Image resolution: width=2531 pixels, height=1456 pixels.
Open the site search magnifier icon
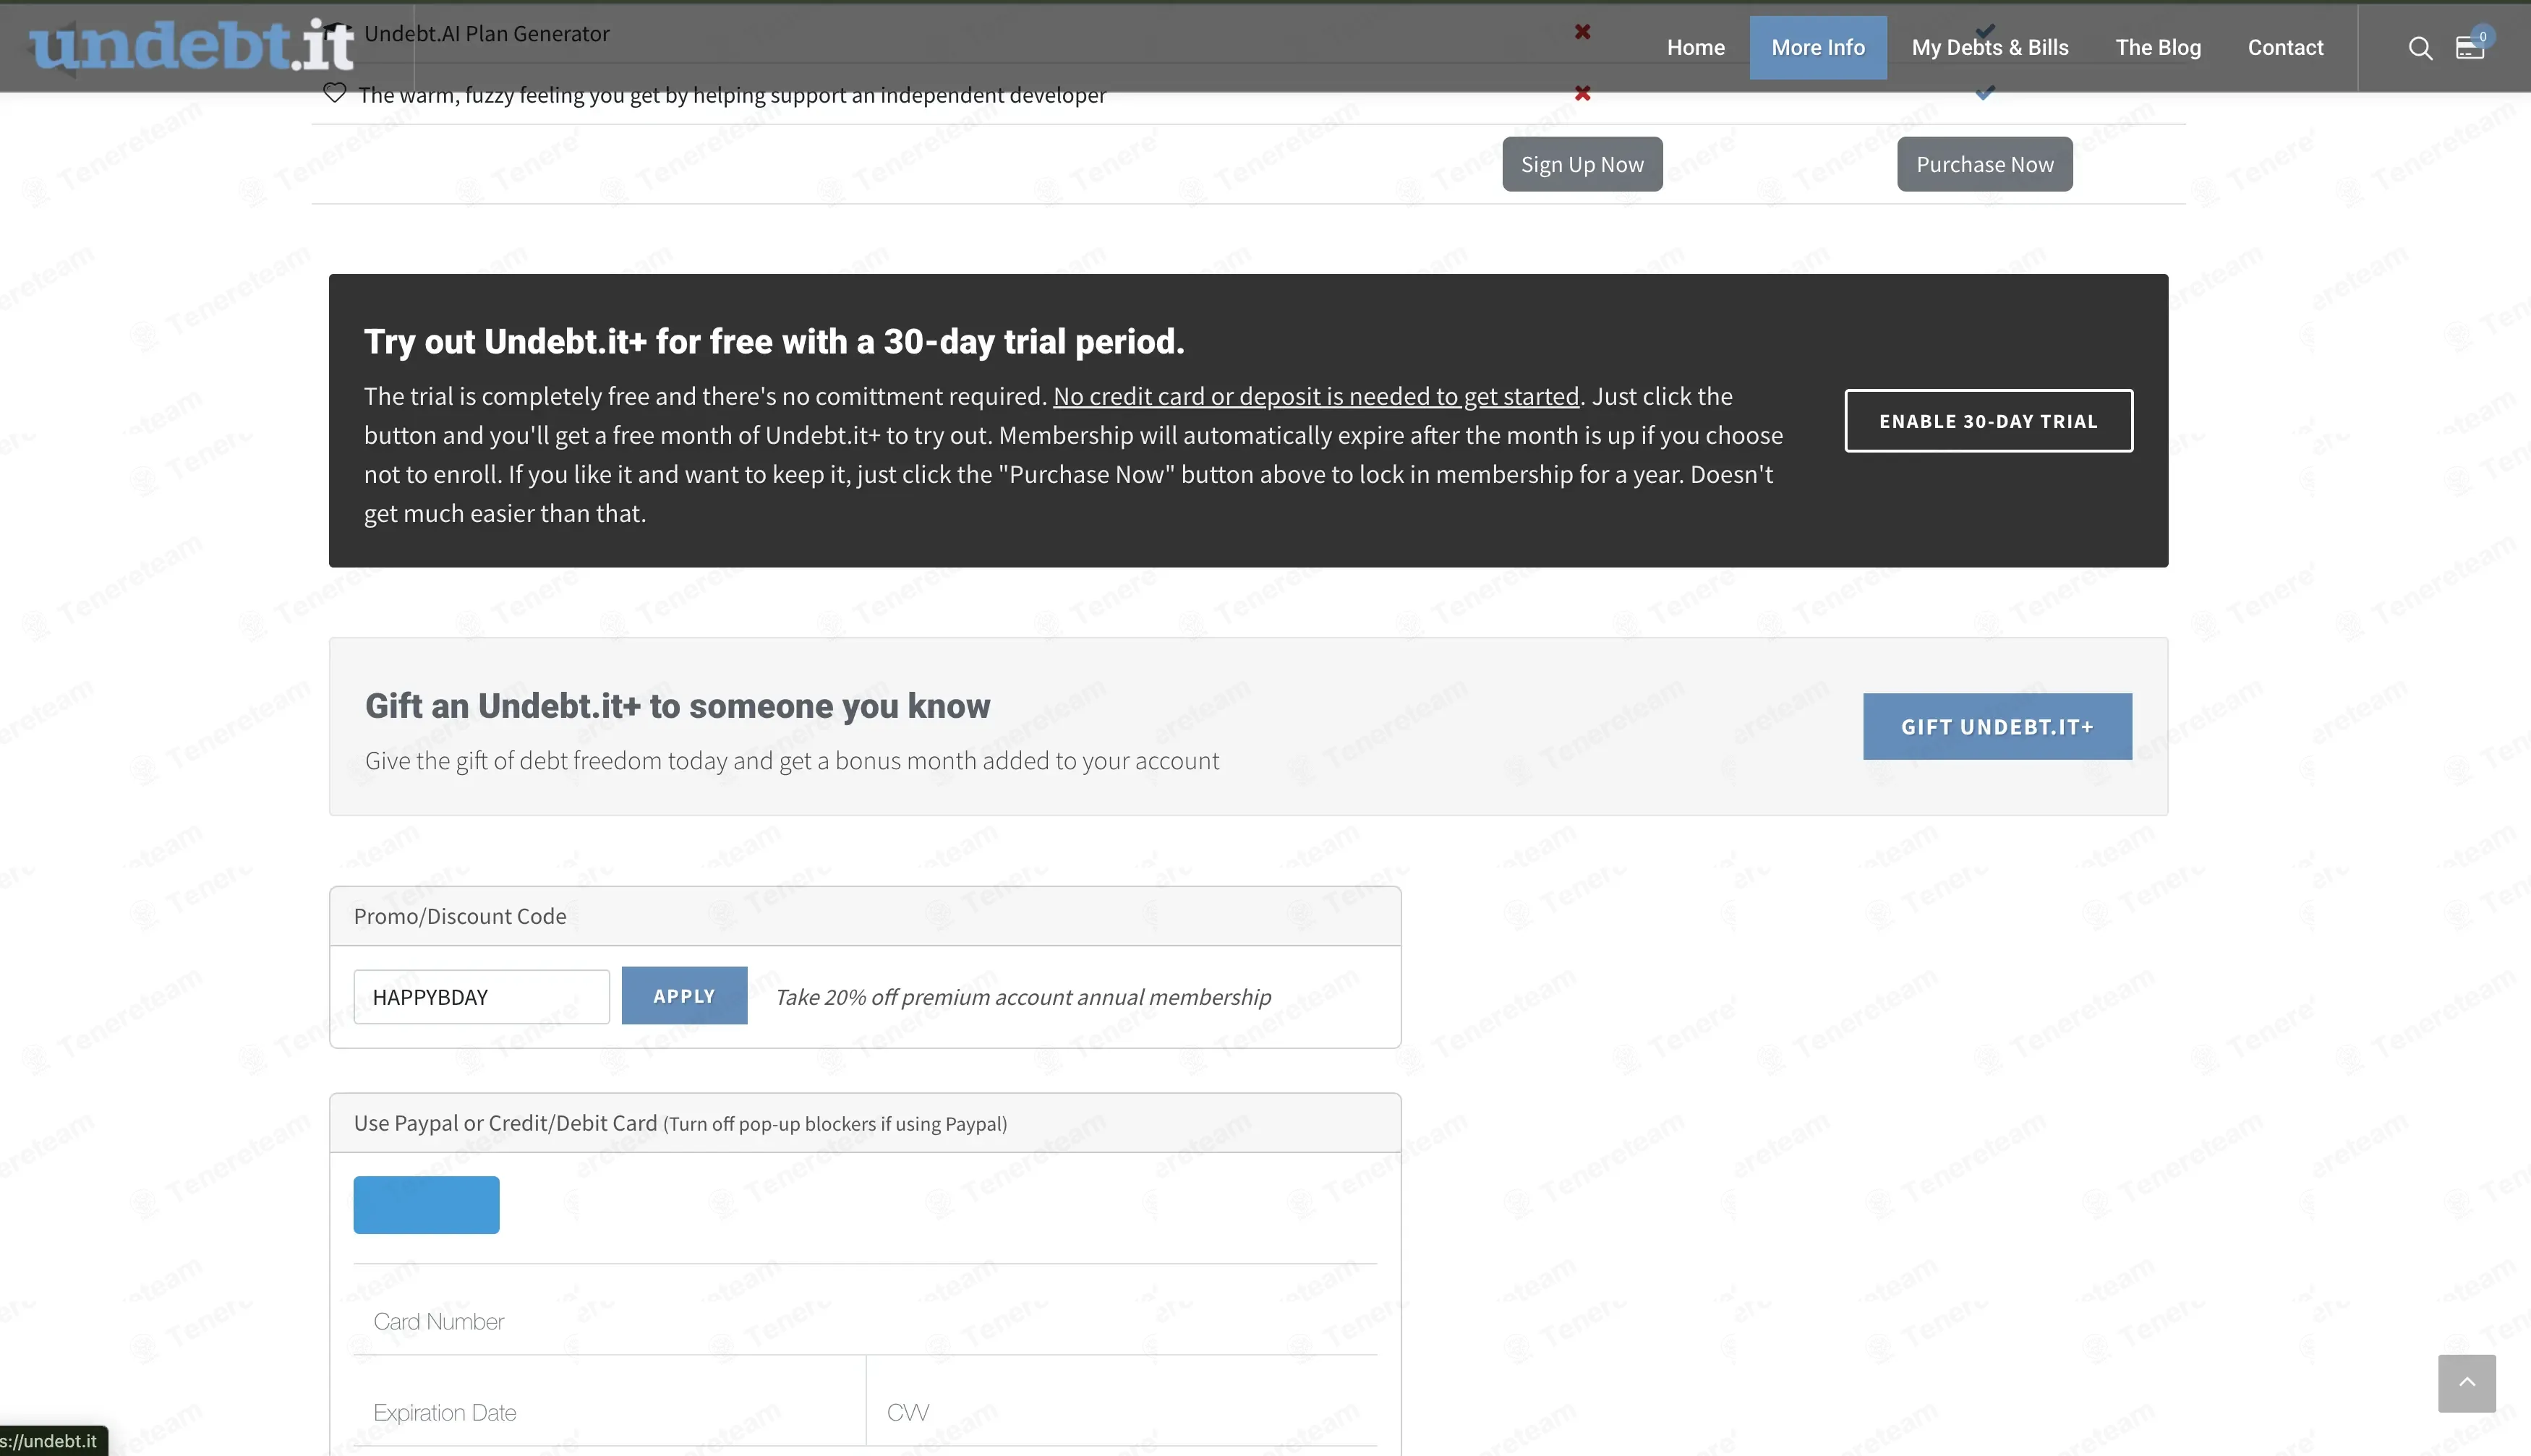pos(2420,48)
